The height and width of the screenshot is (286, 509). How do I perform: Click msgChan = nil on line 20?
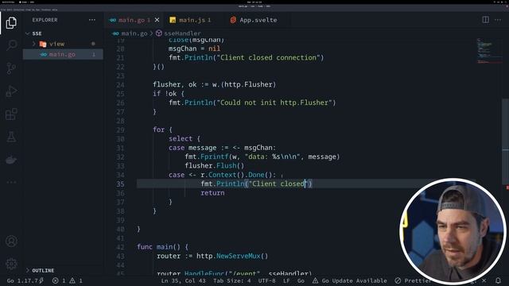[194, 48]
